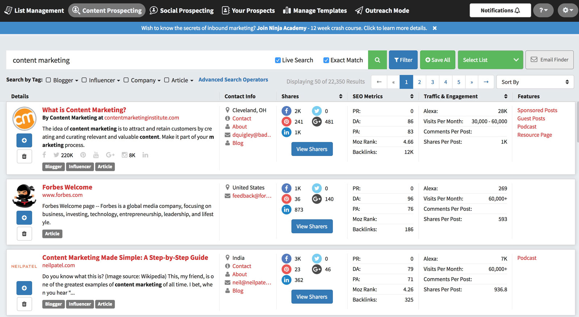
Task: Sort by the SEO Metrics column
Action: pos(412,96)
